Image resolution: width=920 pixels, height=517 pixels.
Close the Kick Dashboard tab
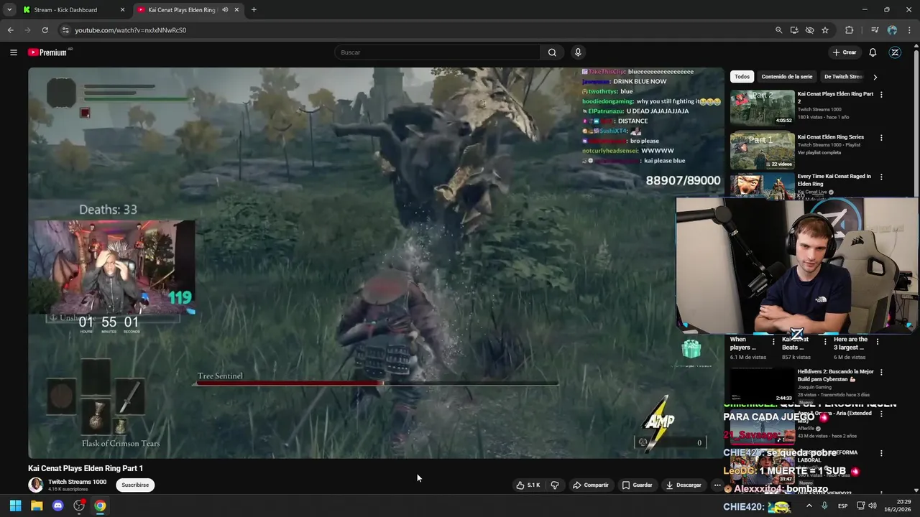point(122,10)
